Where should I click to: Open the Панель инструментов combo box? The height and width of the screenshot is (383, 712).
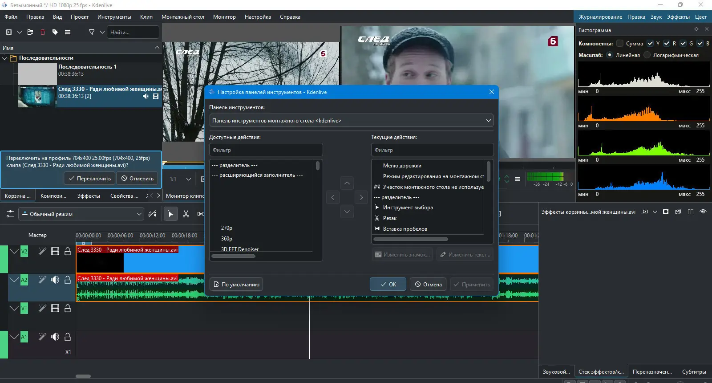pos(351,121)
